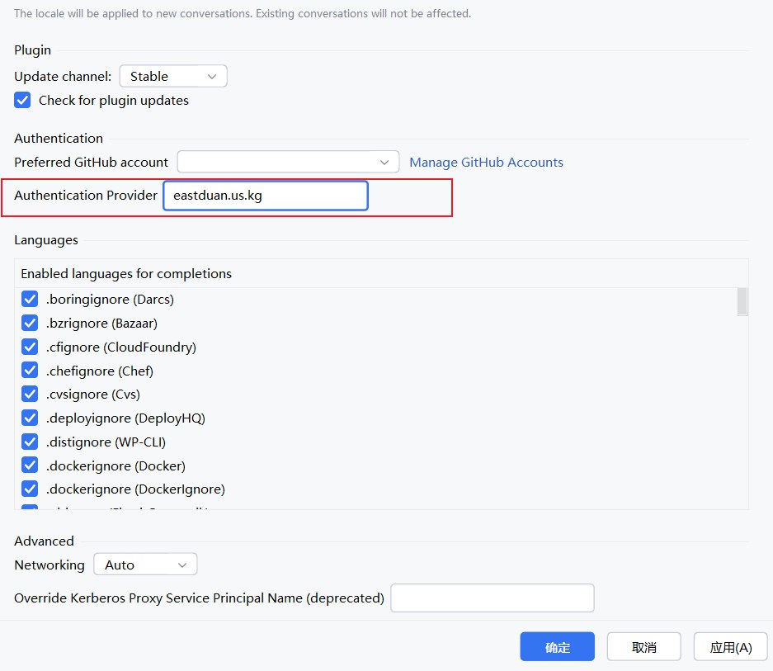Toggle .chefignore (Chef) checkbox

(x=30, y=371)
